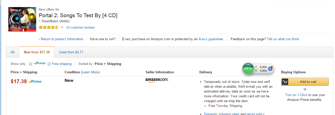Enable the Prime-only filter checkbox
The image size is (335, 115).
click(31, 64)
